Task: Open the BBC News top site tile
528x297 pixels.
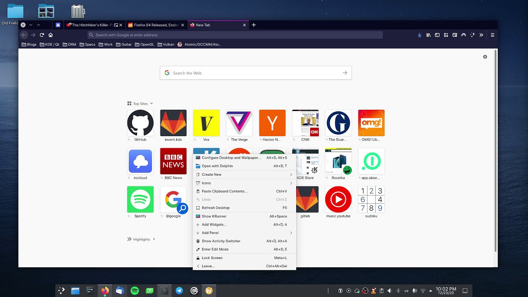Action: pyautogui.click(x=173, y=161)
